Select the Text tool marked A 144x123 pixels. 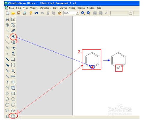13,37
